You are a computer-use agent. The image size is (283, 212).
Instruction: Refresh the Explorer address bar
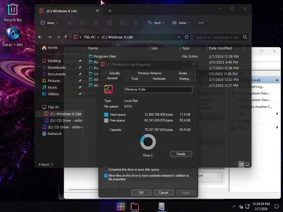[187, 37]
